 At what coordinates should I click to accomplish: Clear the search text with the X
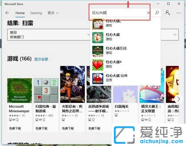(x=148, y=13)
